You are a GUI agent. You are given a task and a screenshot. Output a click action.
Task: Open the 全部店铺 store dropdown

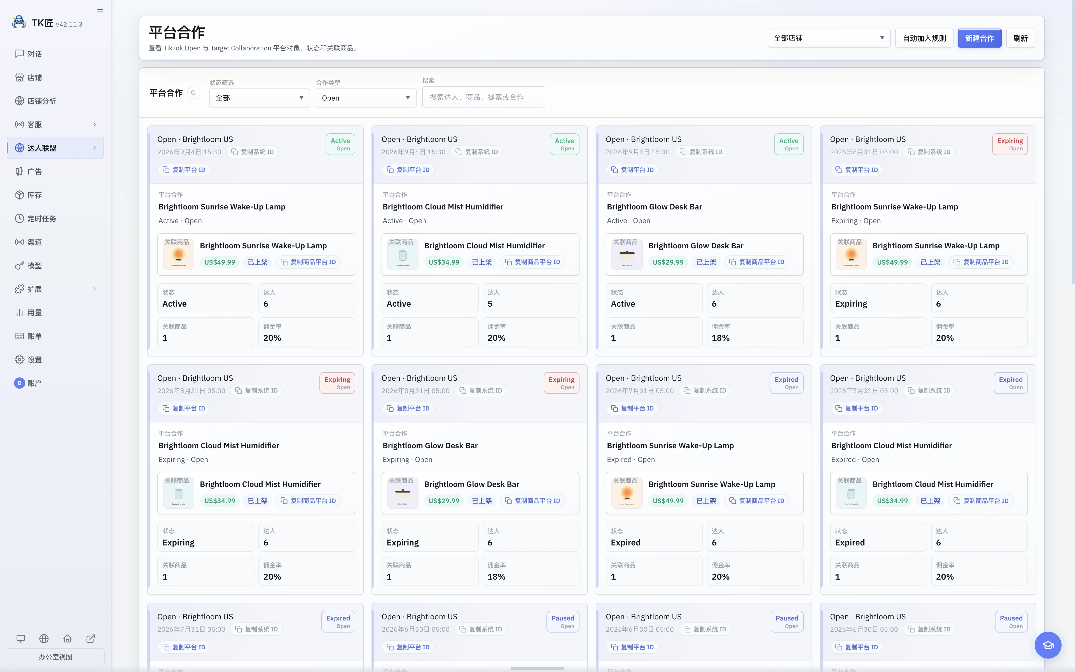[x=829, y=38]
